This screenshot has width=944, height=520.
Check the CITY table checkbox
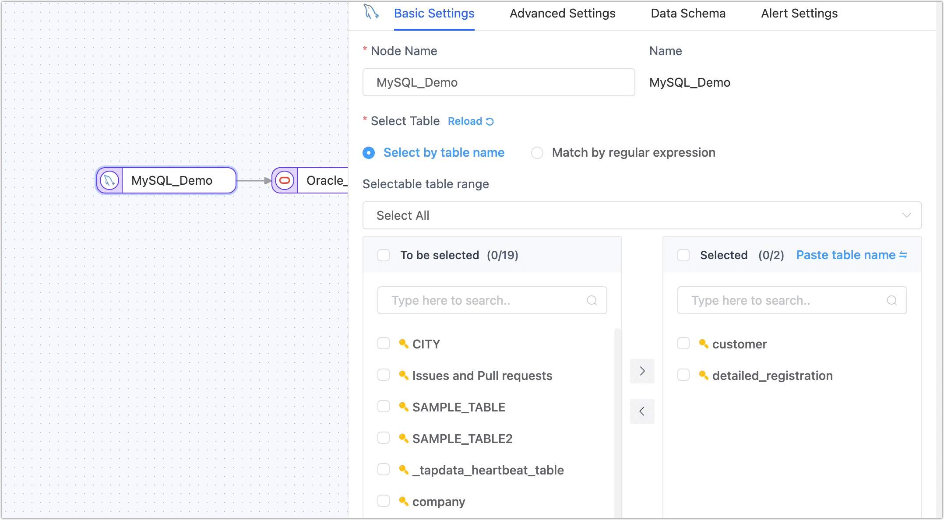384,344
